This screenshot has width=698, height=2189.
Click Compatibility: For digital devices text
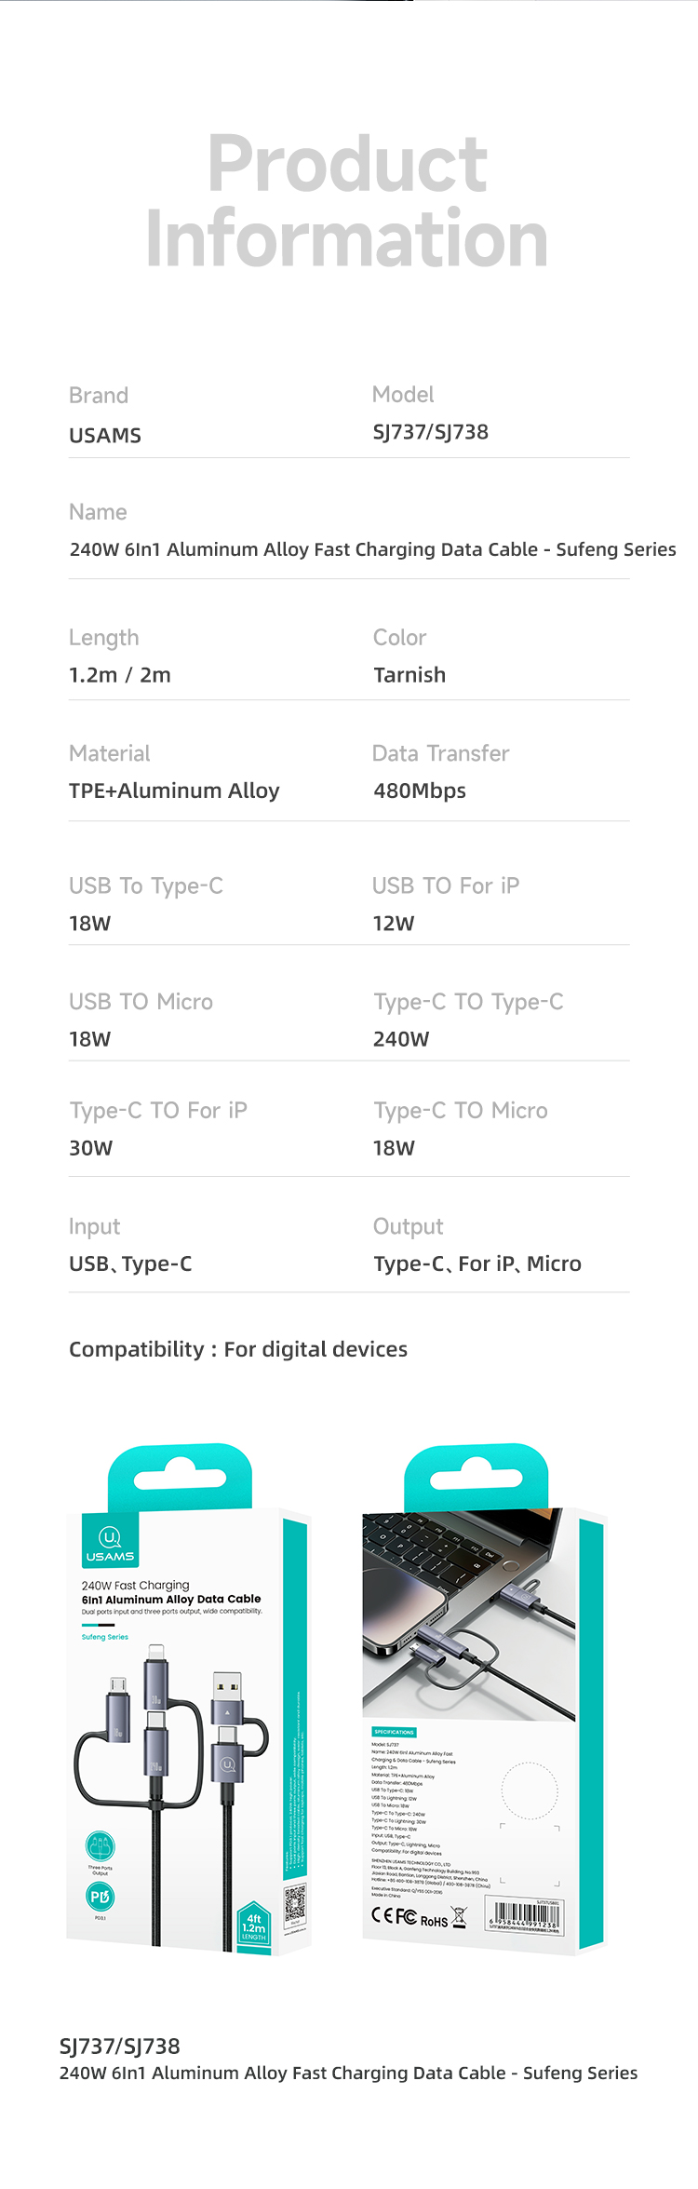(238, 1349)
